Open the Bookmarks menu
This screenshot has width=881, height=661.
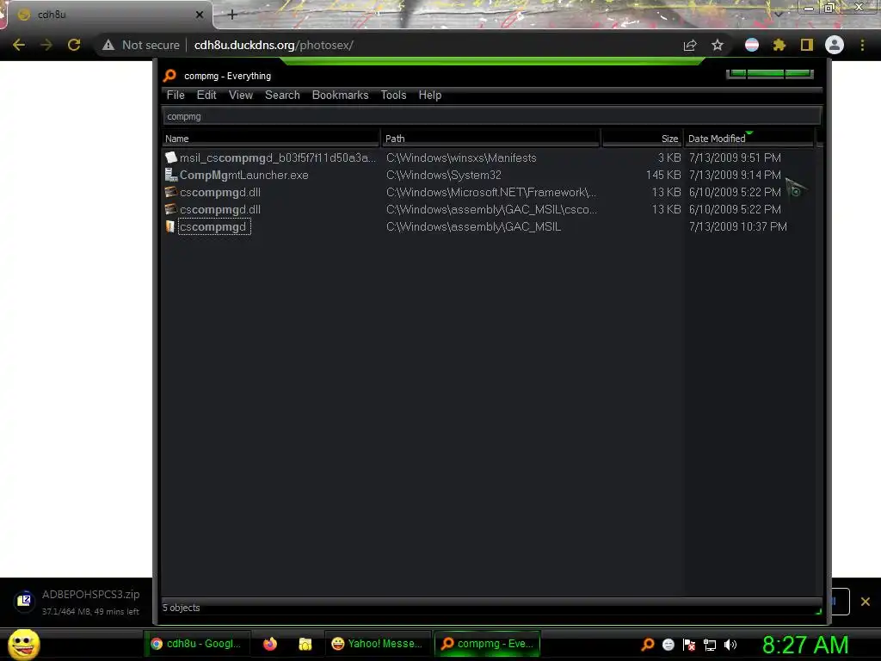(x=340, y=95)
